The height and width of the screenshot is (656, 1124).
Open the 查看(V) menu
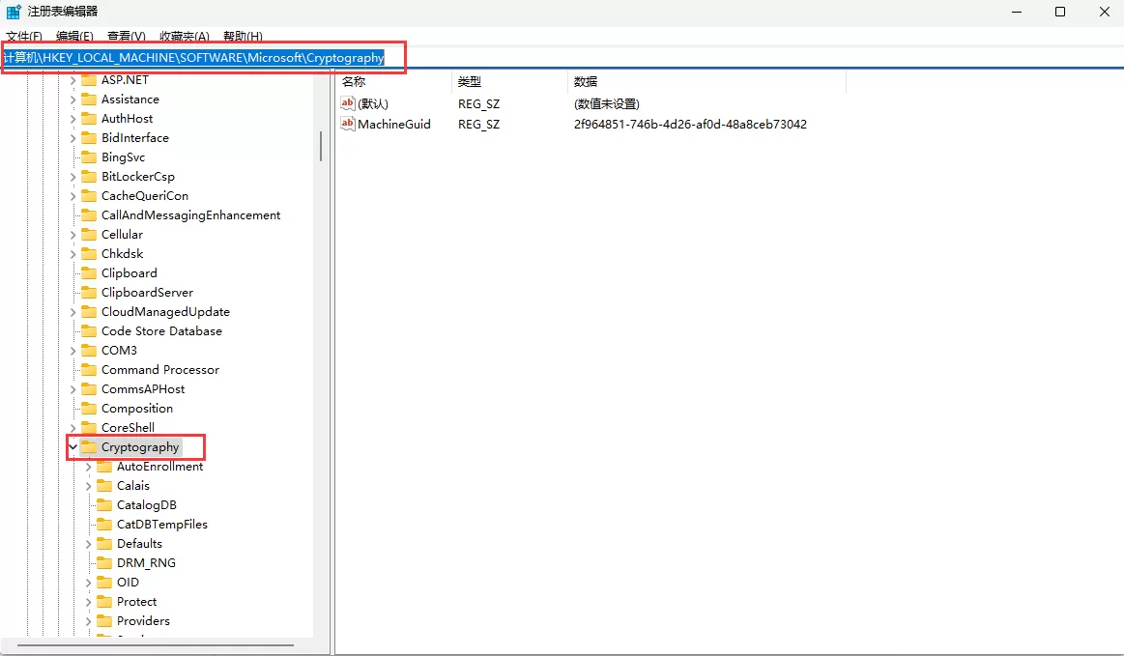[126, 37]
